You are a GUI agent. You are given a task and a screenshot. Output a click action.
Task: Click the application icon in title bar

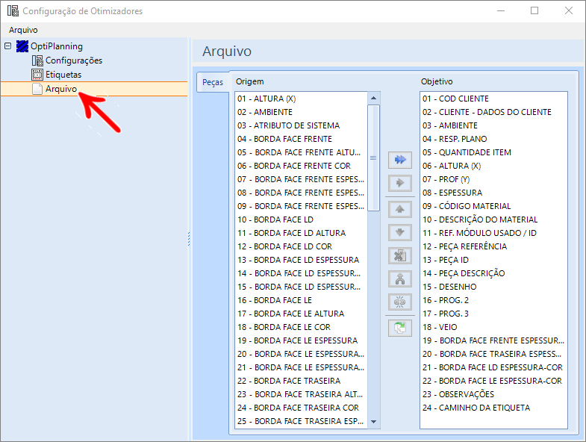pos(13,11)
